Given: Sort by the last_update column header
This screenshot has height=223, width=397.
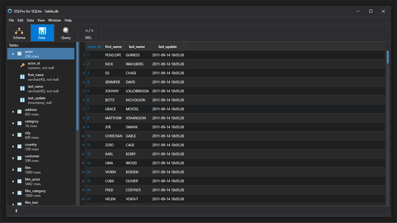Looking at the screenshot, I should (168, 46).
